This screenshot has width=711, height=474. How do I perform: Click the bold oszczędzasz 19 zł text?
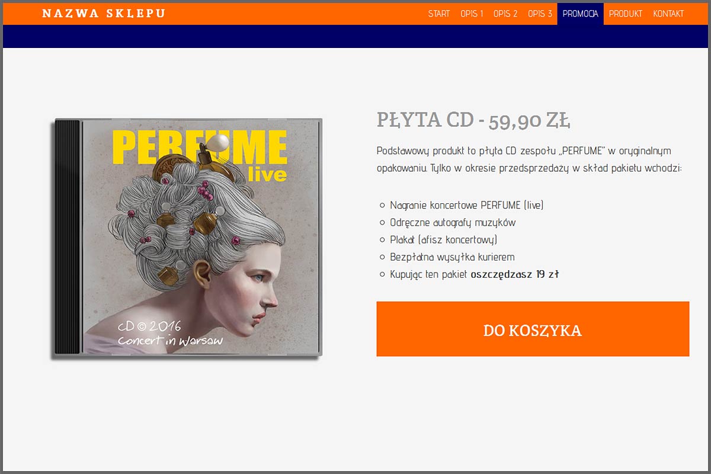515,274
